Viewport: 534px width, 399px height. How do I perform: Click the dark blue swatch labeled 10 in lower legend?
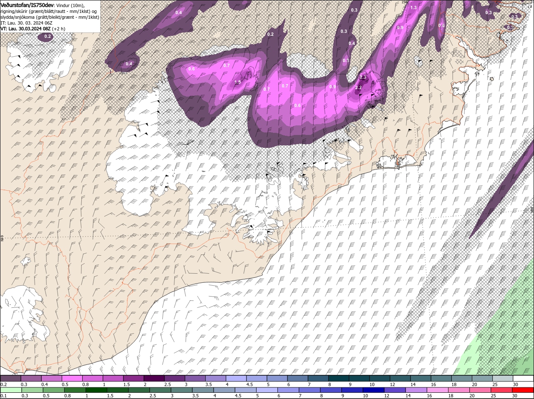coord(374,390)
